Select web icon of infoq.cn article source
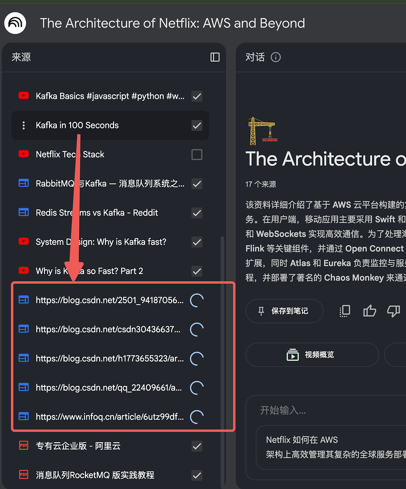406x489 pixels. (24, 416)
